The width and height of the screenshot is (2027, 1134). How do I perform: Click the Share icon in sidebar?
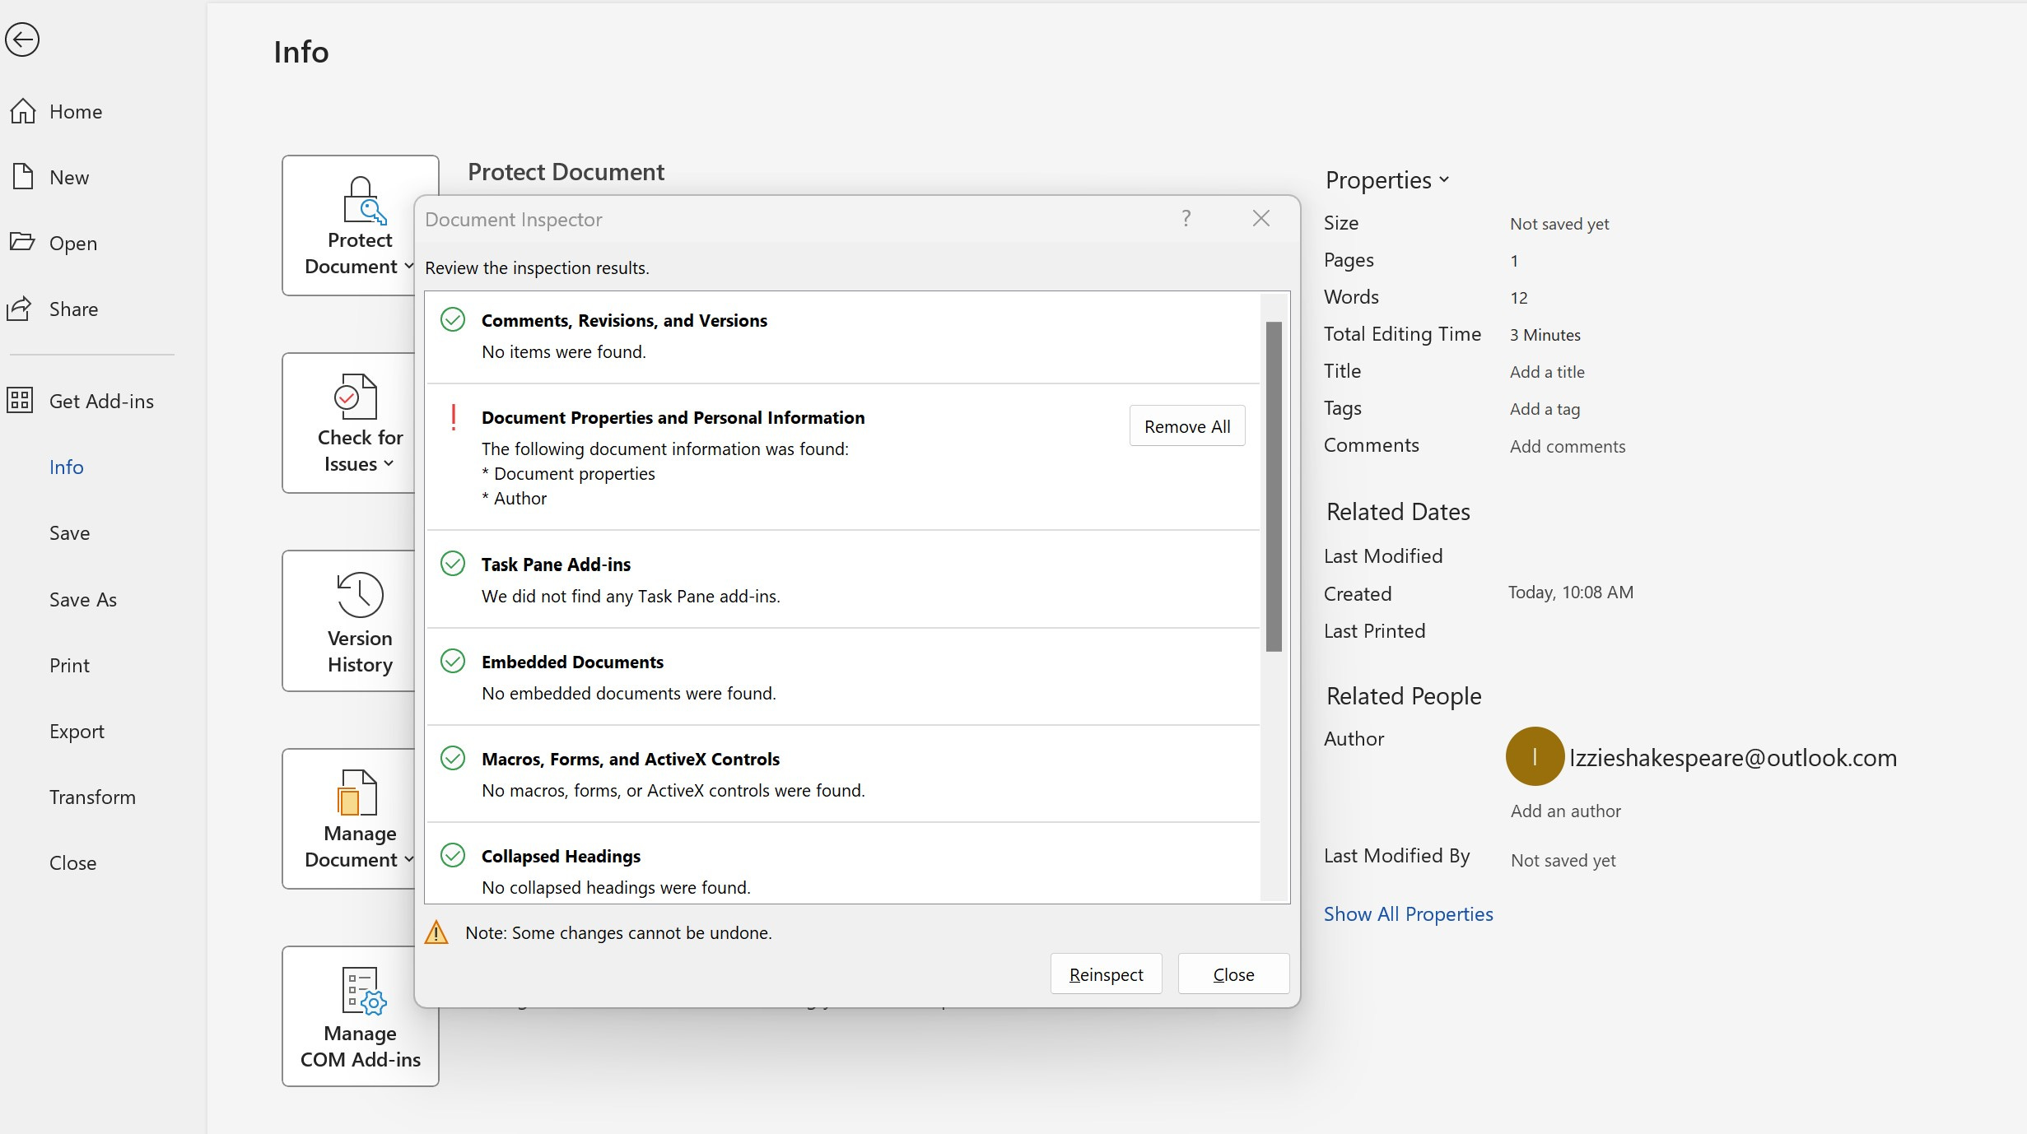point(20,309)
